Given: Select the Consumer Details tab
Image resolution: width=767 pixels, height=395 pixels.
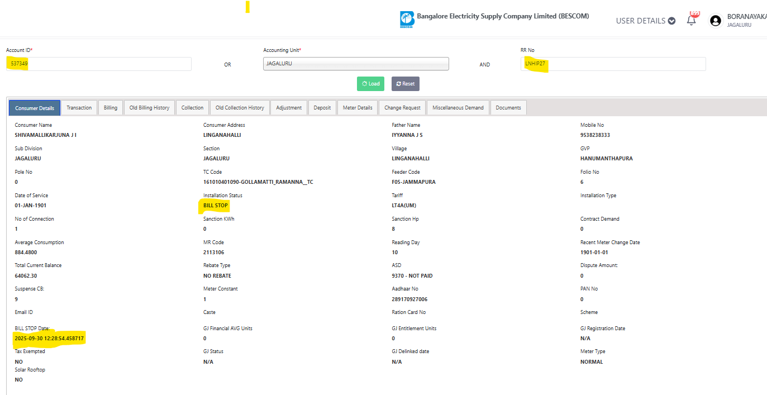Looking at the screenshot, I should pos(35,108).
